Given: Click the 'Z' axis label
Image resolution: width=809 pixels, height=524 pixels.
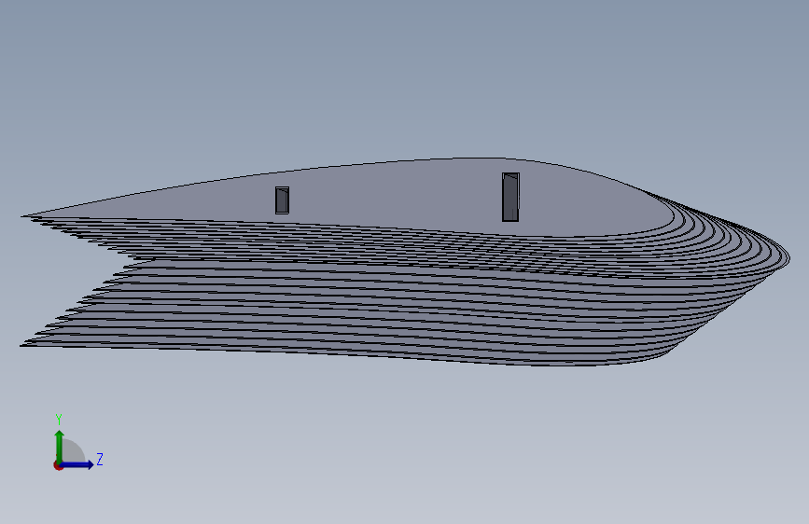Looking at the screenshot, I should point(100,459).
